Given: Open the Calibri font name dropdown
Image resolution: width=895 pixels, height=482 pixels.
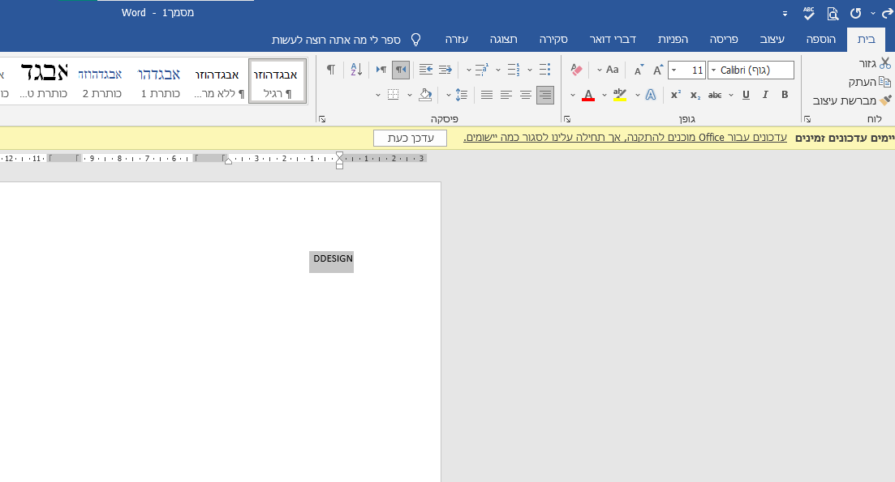Looking at the screenshot, I should pos(713,70).
